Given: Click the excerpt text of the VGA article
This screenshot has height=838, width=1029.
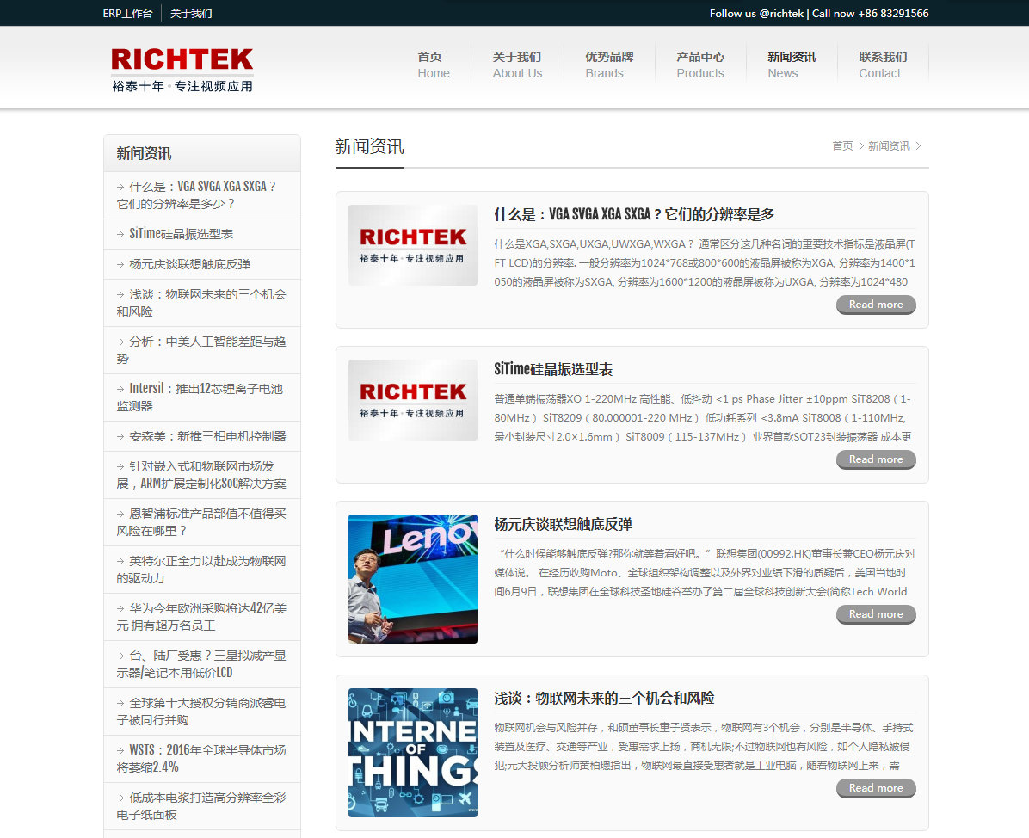Looking at the screenshot, I should point(705,262).
